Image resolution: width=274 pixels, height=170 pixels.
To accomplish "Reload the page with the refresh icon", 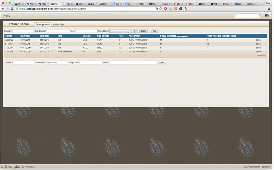I will tap(12, 9).
